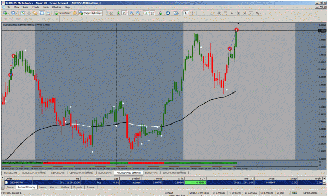
Task: Sort by the Profit column header
Action: tap(310, 179)
